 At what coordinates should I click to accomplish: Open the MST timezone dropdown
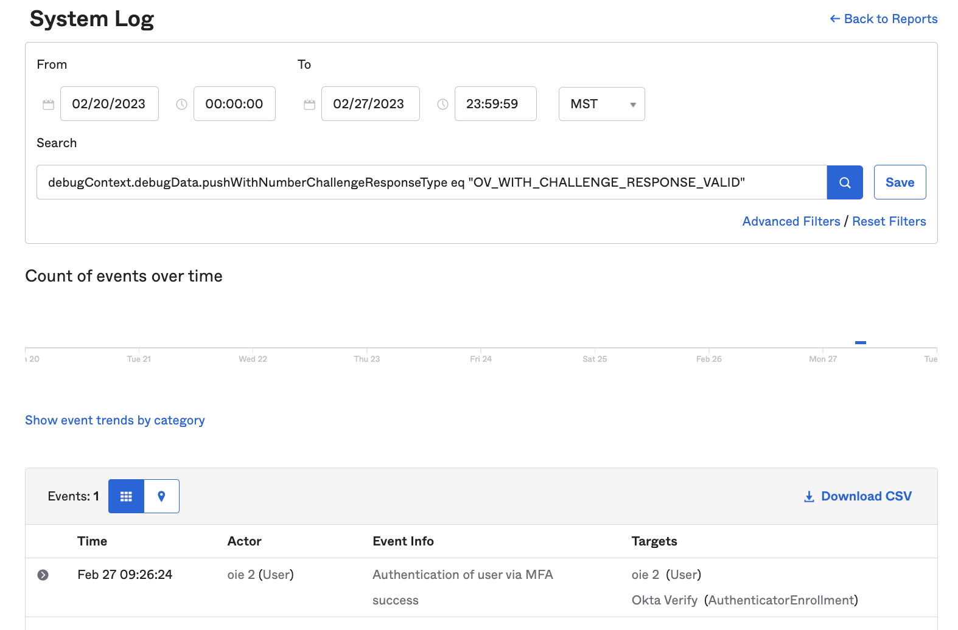pyautogui.click(x=601, y=104)
